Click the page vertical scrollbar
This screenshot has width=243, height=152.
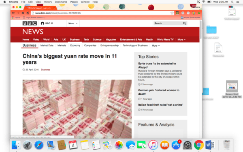201,30
